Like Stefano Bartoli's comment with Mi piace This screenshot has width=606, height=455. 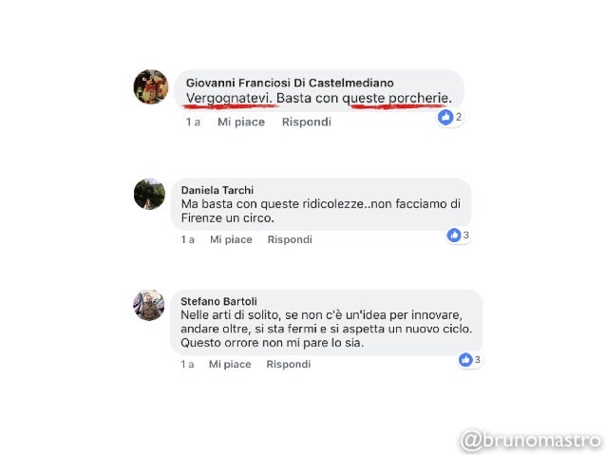point(230,364)
